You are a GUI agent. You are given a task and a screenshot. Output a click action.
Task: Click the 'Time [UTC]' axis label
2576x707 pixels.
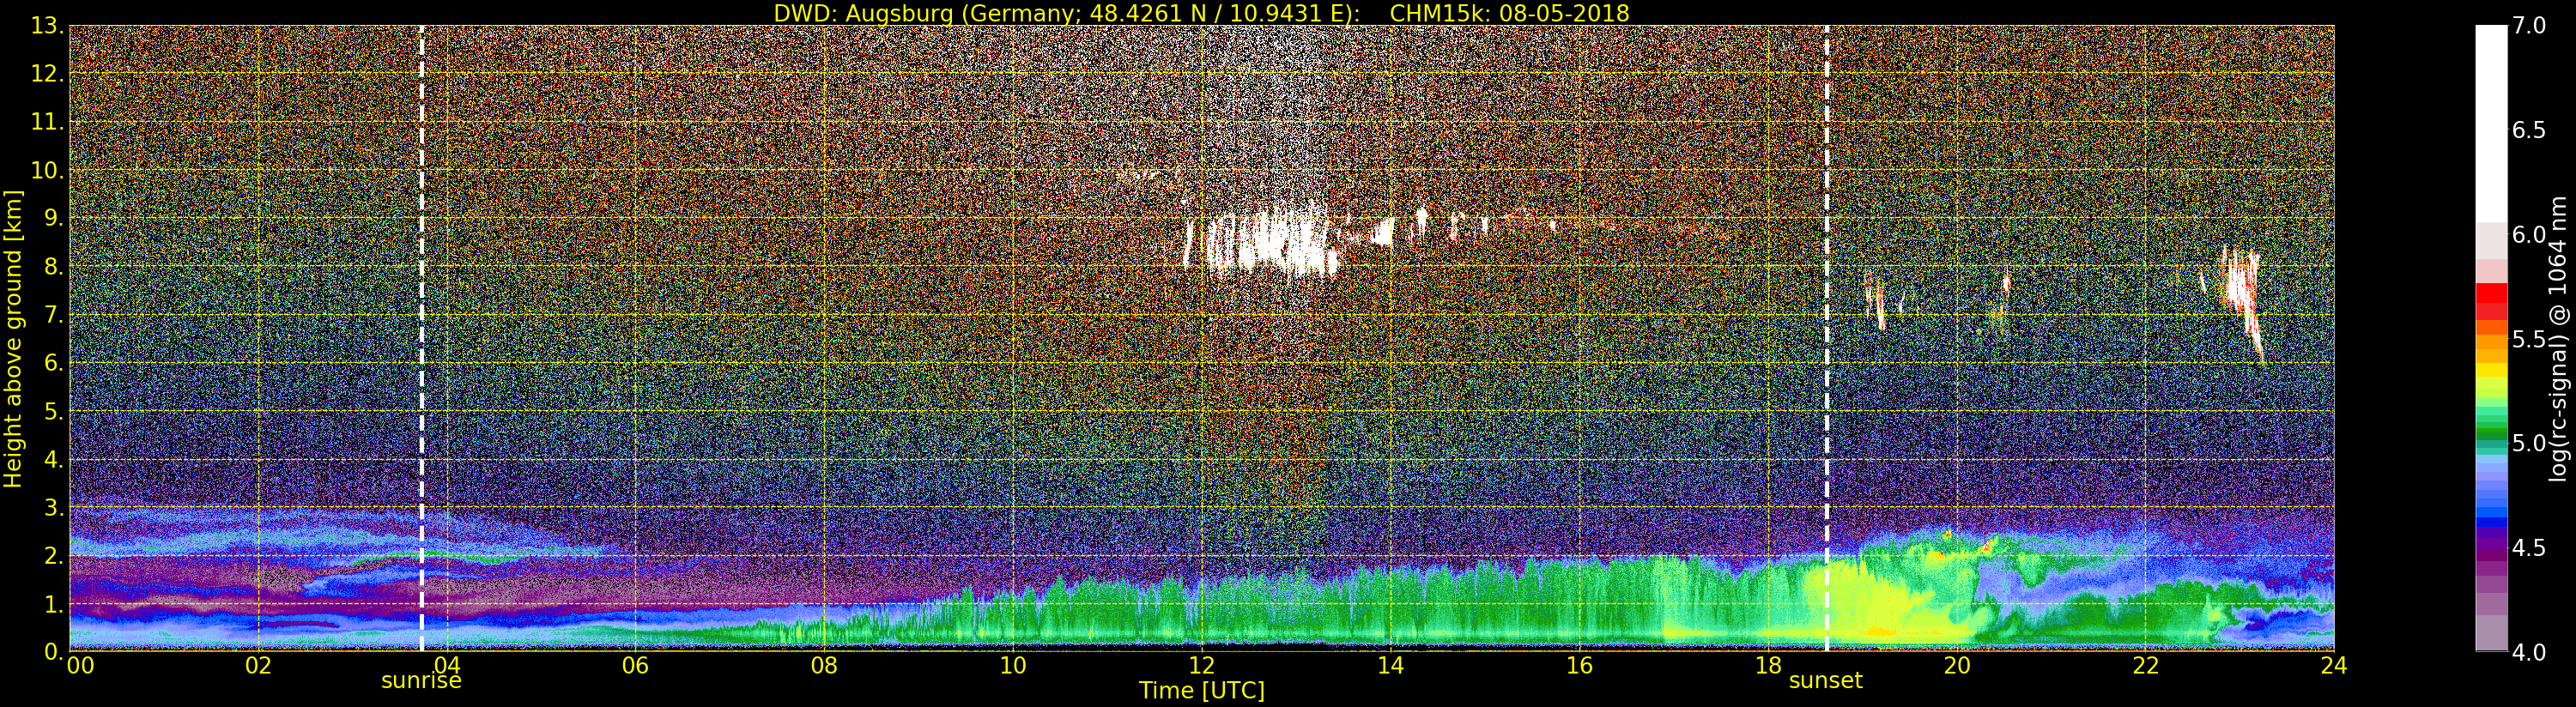(1201, 691)
